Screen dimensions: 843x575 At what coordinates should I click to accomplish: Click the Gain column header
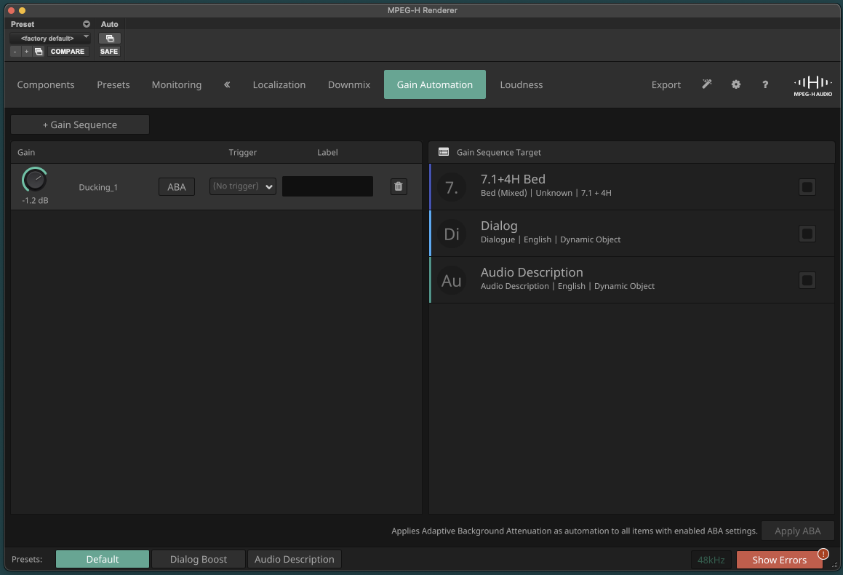pos(25,152)
